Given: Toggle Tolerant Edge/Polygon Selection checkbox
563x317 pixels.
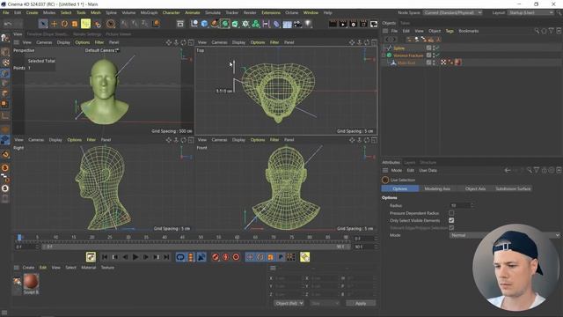Looking at the screenshot, I should tap(451, 228).
